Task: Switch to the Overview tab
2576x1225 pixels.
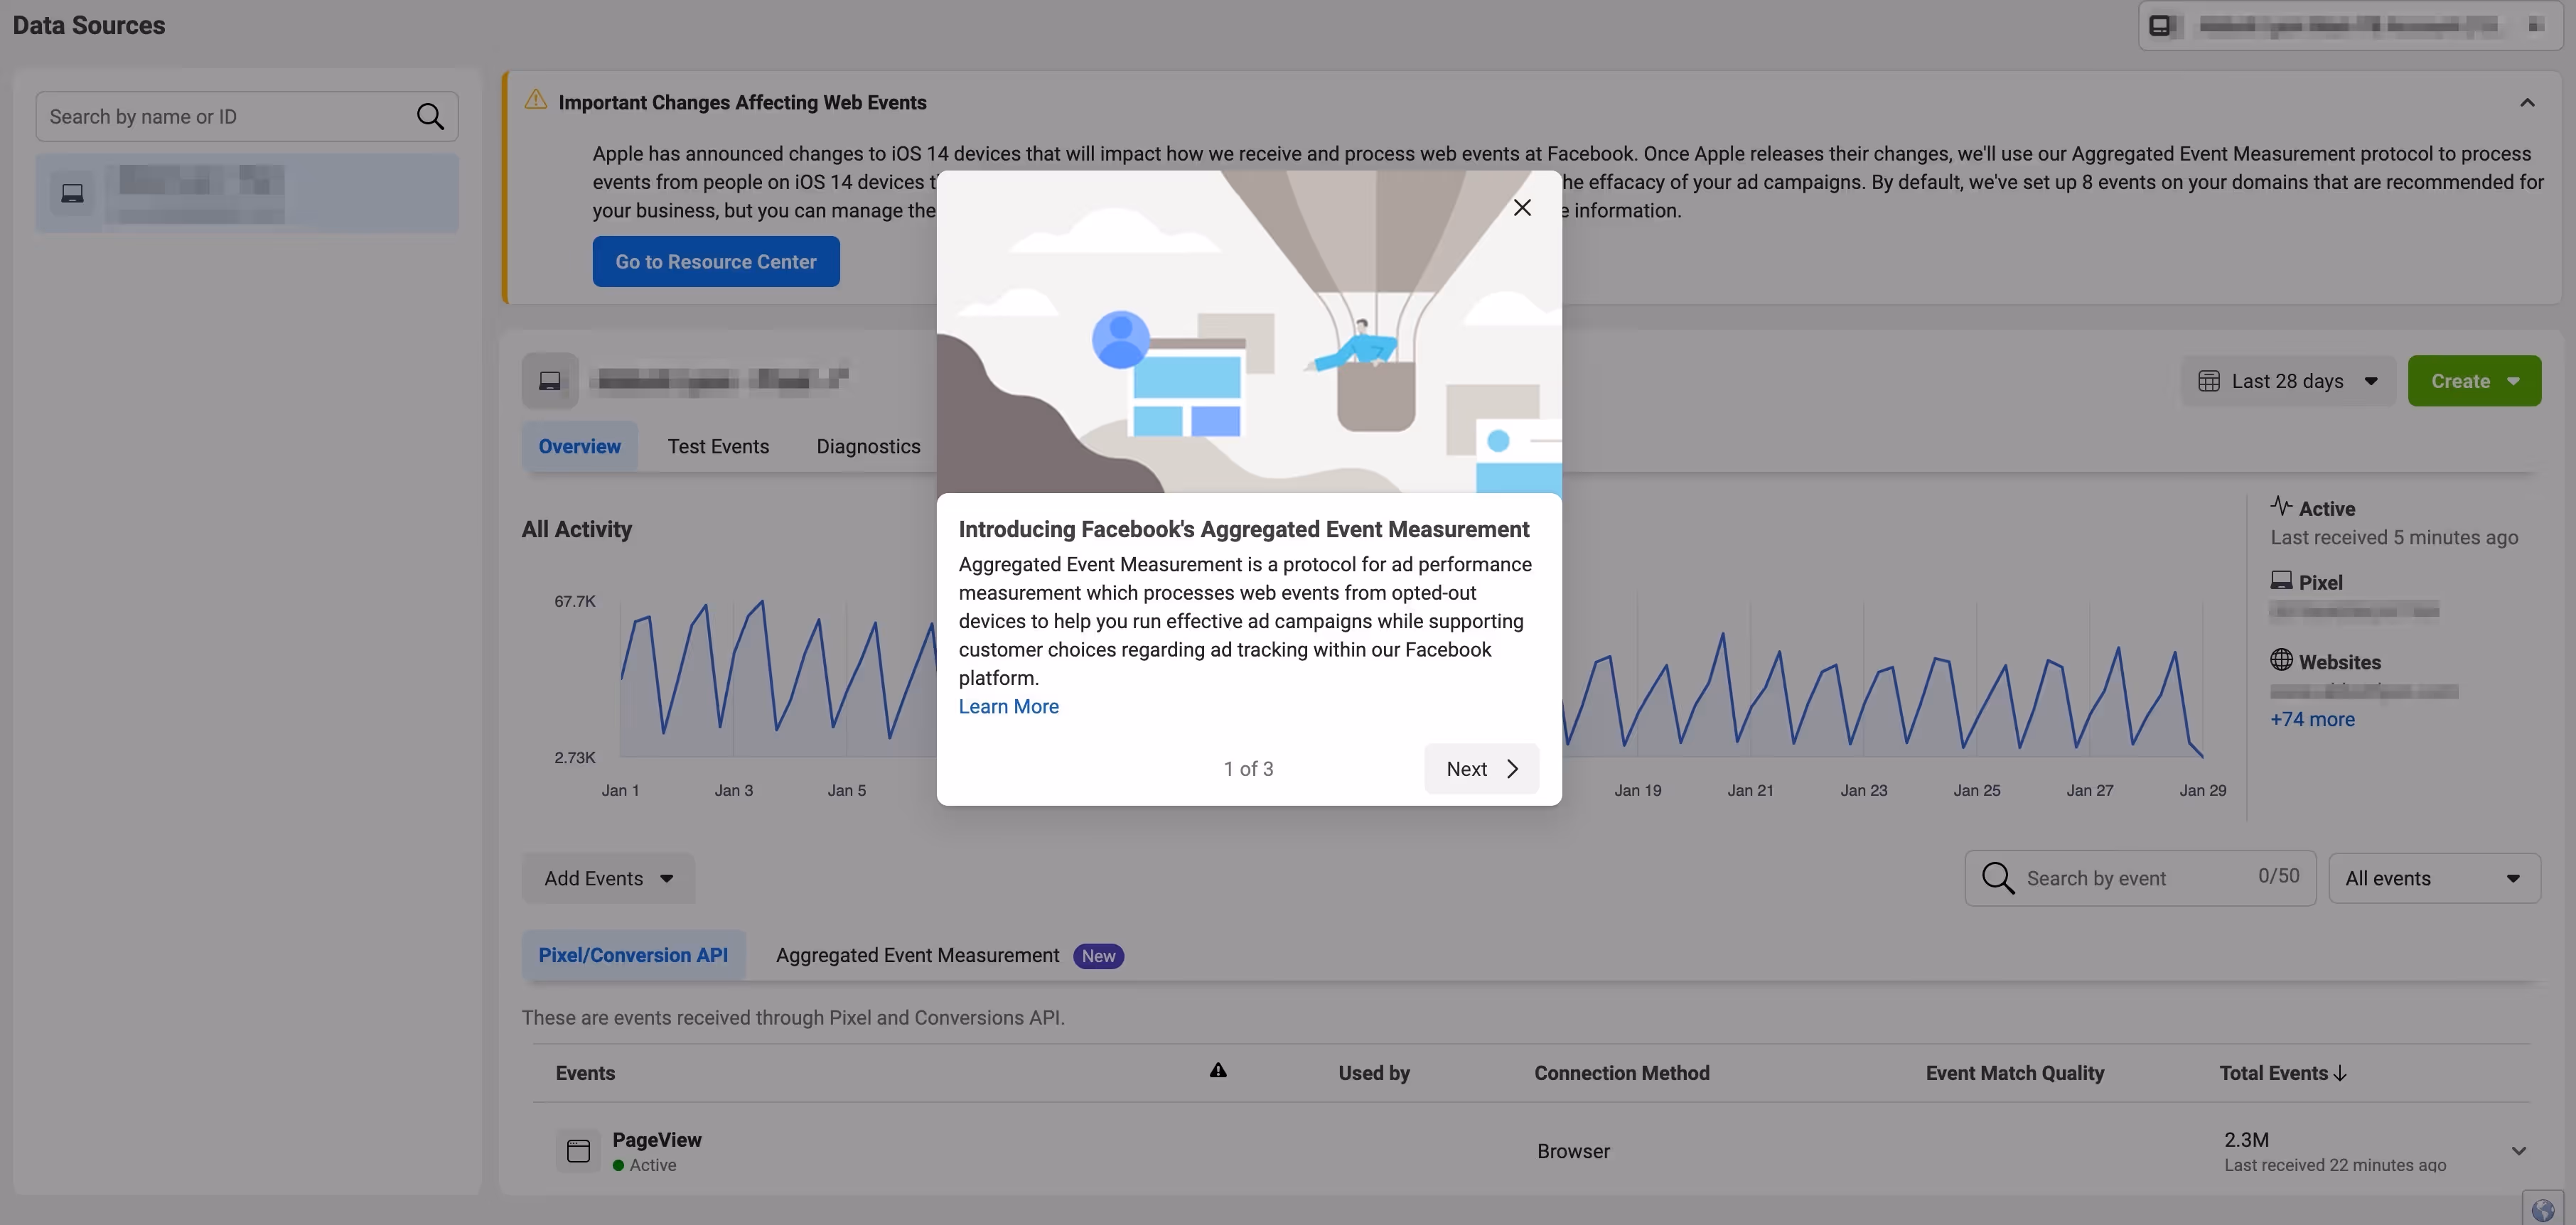Action: tap(579, 447)
